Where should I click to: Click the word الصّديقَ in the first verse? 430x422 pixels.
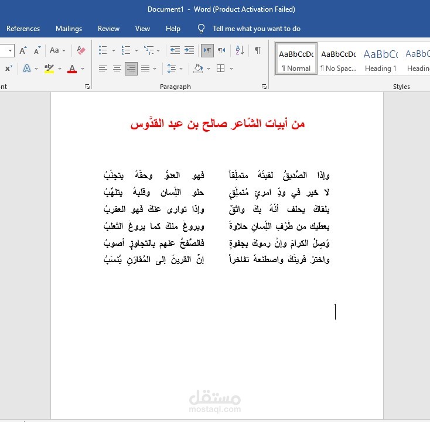pos(295,175)
